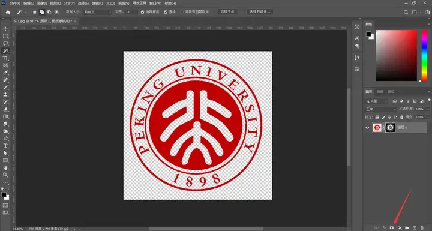Create new adjustment layer icon
This screenshot has width=432, height=231.
(399, 228)
